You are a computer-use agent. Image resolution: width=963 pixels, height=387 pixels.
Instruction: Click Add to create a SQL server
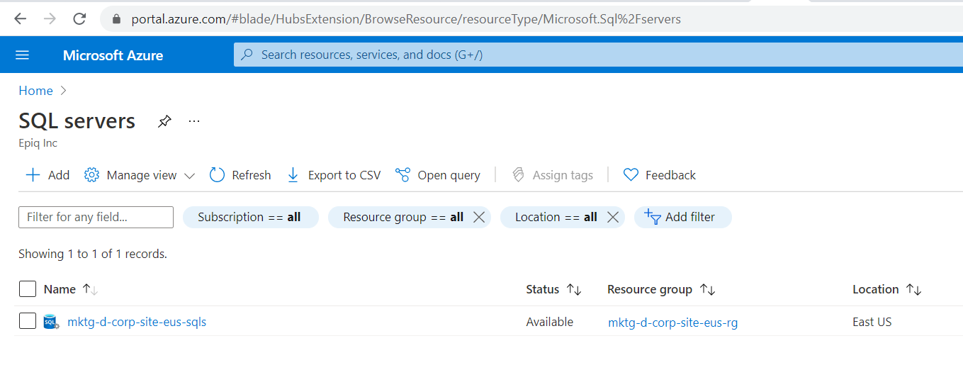click(x=47, y=175)
